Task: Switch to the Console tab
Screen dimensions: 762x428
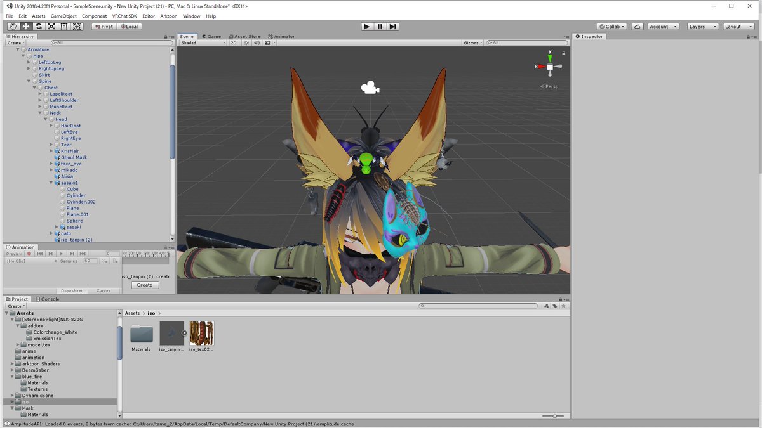Action: coord(48,299)
